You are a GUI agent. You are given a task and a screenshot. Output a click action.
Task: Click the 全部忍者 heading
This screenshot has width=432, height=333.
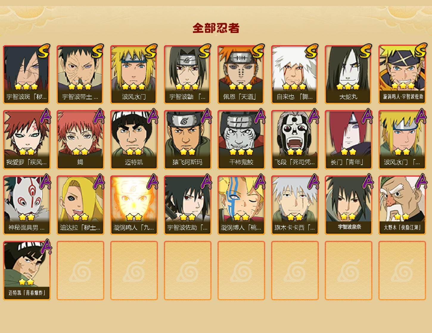(x=216, y=28)
